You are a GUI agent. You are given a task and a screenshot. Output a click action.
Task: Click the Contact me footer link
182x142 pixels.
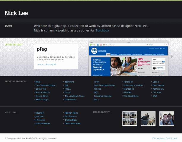(x=172, y=138)
